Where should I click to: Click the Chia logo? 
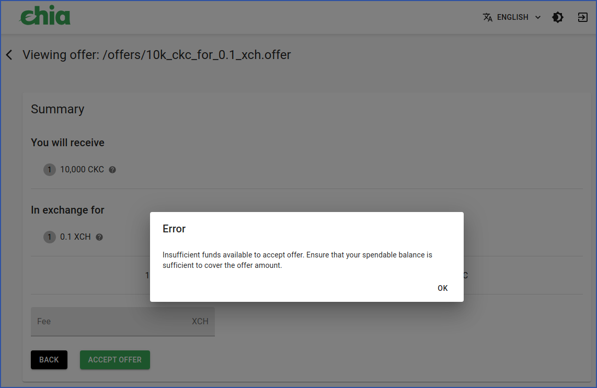point(45,16)
